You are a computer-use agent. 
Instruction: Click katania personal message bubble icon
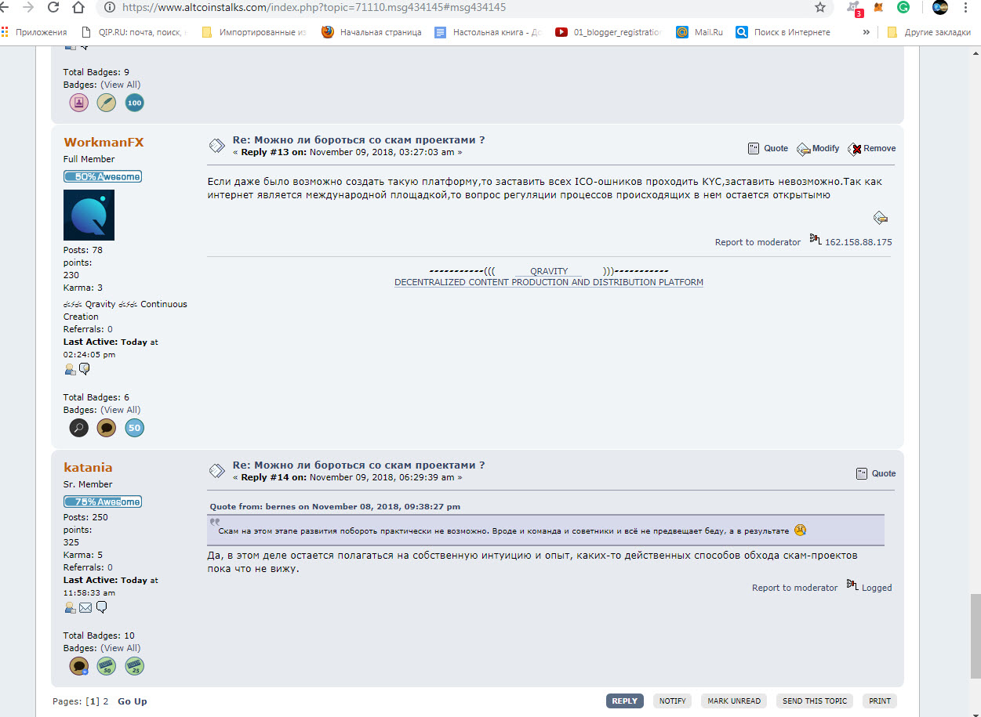pos(101,607)
